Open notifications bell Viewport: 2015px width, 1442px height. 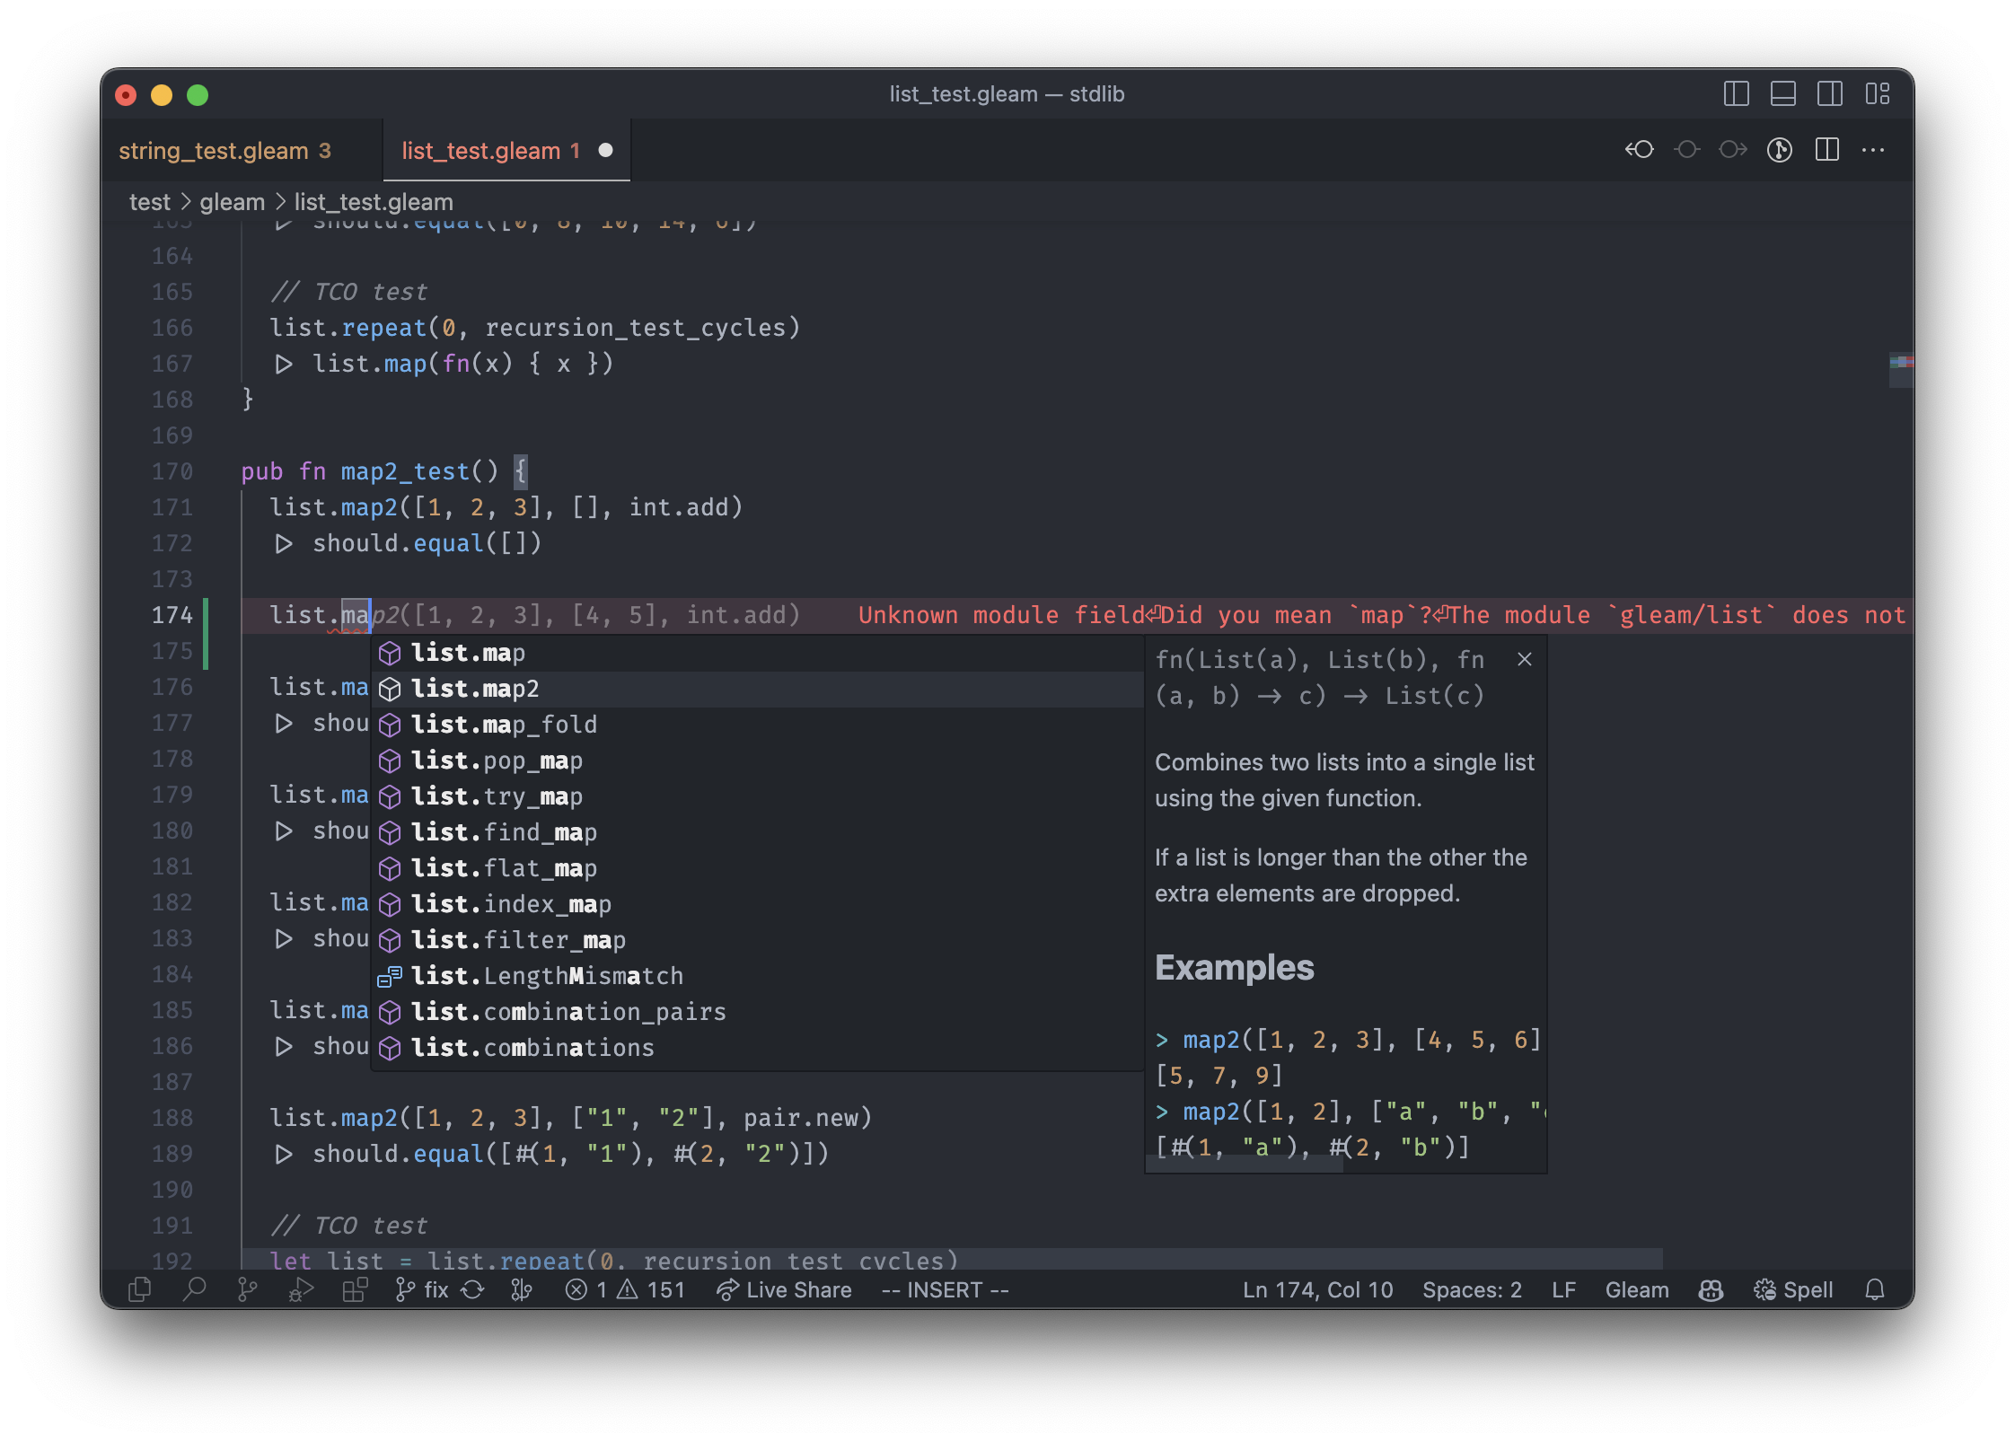click(1874, 1290)
